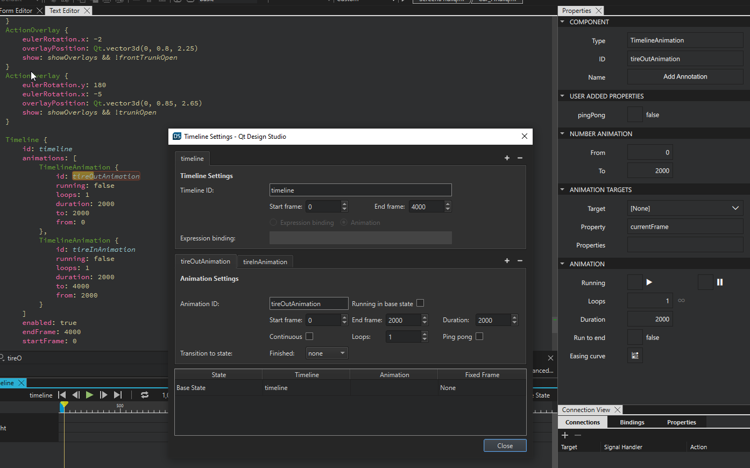Jump to timeline start frame
Image resolution: width=750 pixels, height=468 pixels.
point(62,395)
